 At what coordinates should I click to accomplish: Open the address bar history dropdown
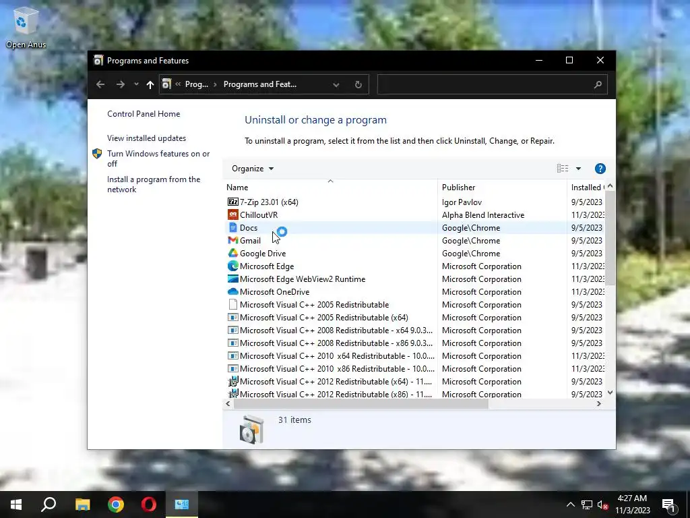click(336, 84)
